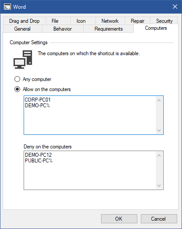Click the computers settings icon
Viewport: 182px width, 229px height.
[23, 59]
